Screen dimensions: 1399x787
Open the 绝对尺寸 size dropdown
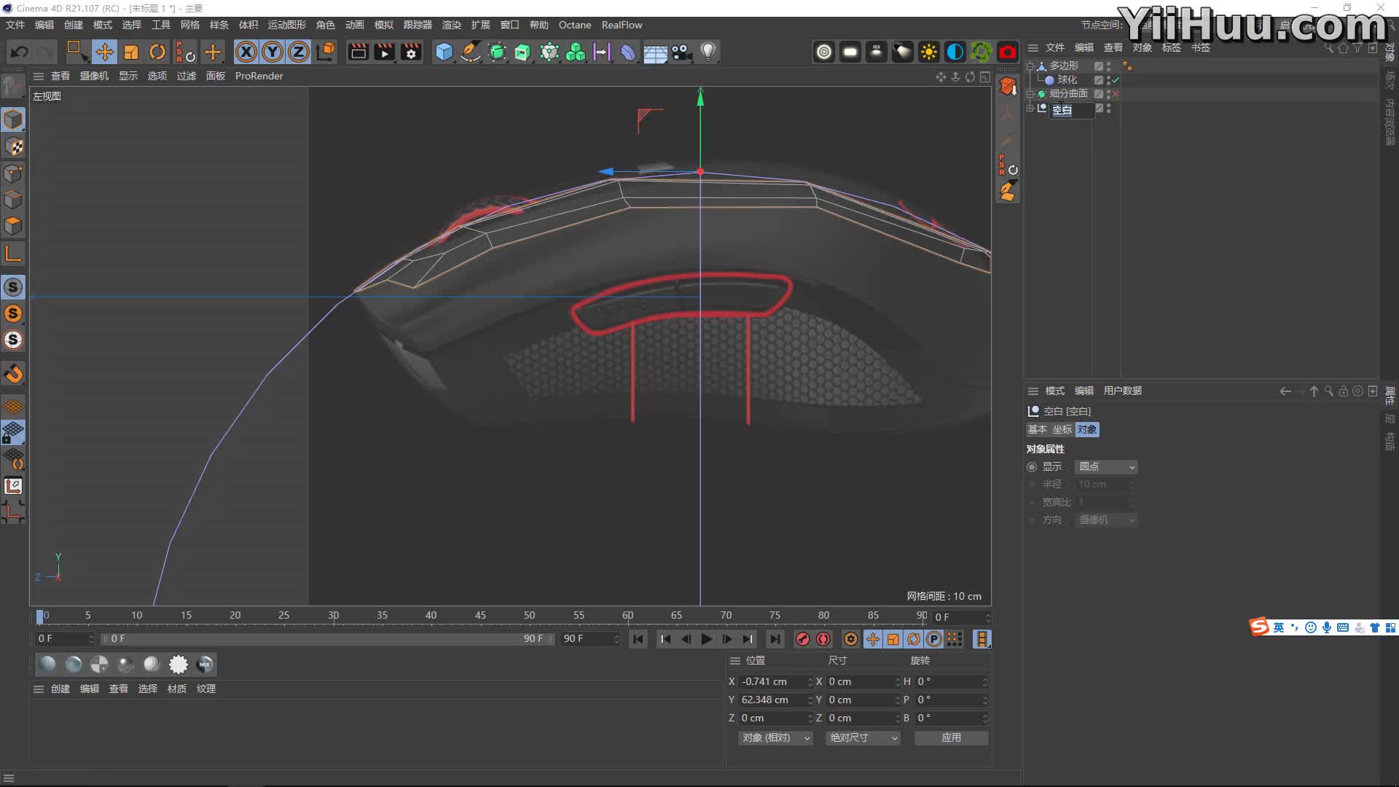coord(863,737)
